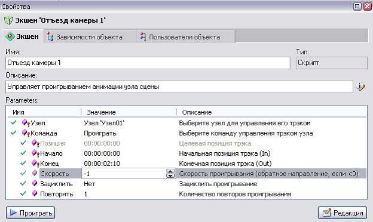Click the Редакция button
Image resolution: width=373 pixels, height=222 pixels.
pyautogui.click(x=343, y=212)
